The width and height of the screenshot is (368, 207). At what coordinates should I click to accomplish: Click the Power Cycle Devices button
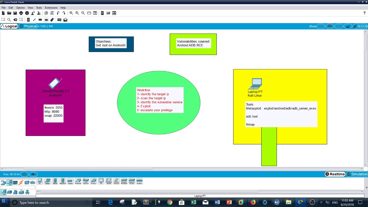click(x=24, y=174)
